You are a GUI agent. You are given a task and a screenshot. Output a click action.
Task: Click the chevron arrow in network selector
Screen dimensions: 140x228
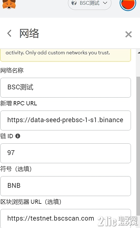[x=105, y=3]
